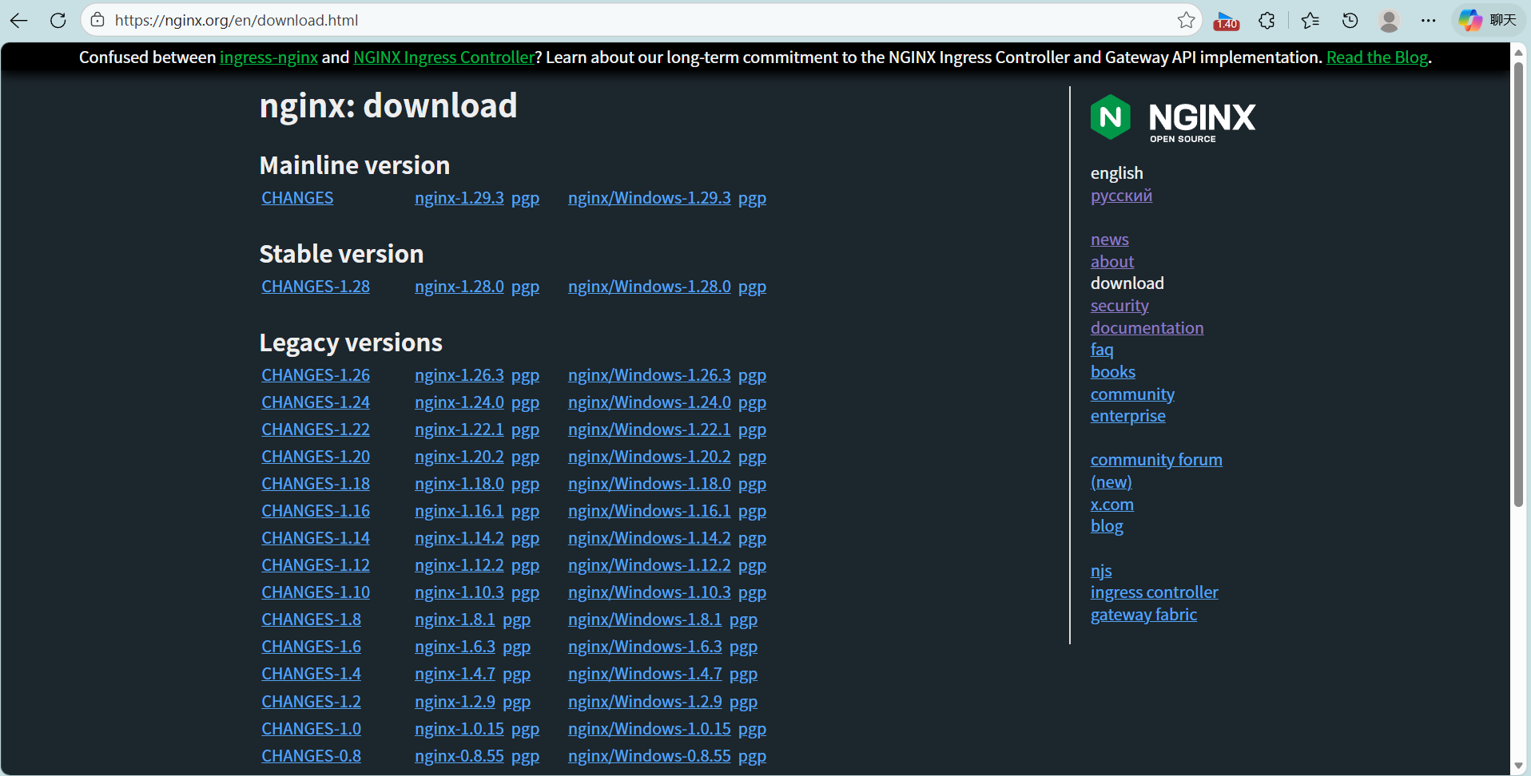Open the browser settings three-dot menu
Viewport: 1531px width, 776px height.
[x=1429, y=20]
